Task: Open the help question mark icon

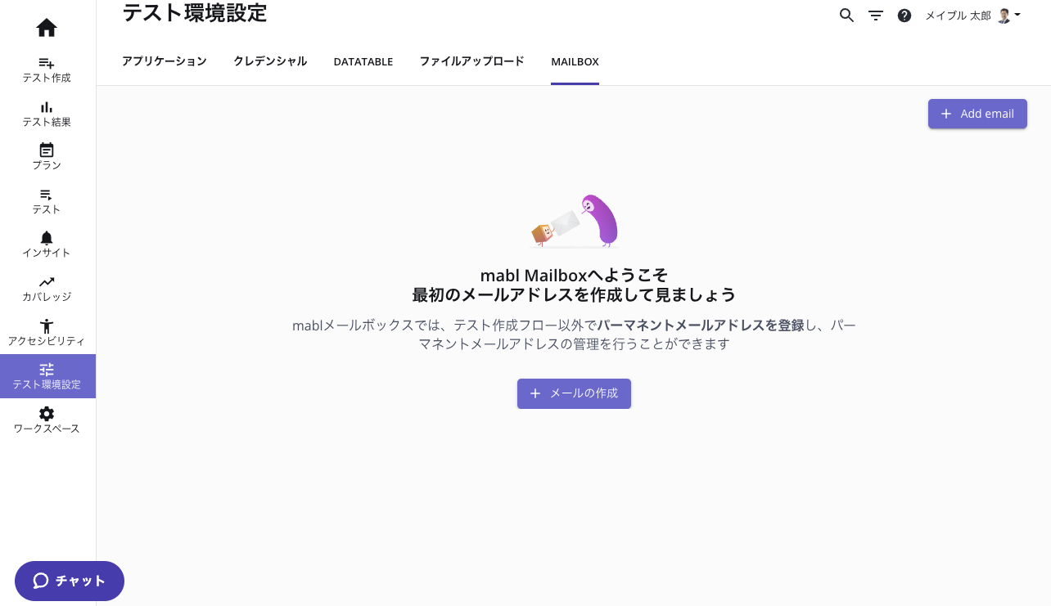Action: [904, 16]
